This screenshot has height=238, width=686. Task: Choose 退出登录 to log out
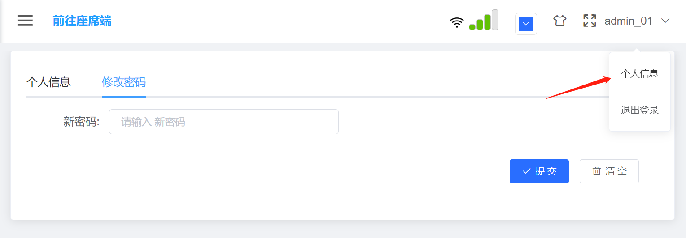(x=640, y=110)
